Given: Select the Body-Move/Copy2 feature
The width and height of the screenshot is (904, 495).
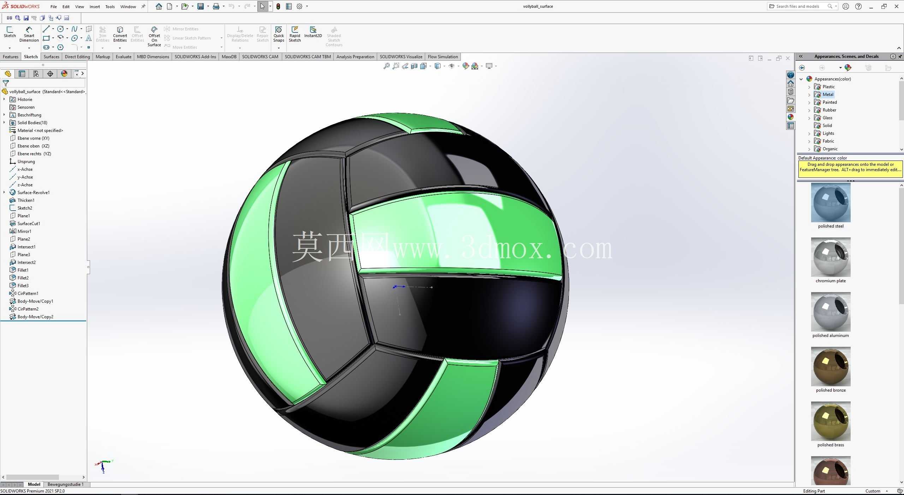Looking at the screenshot, I should pyautogui.click(x=35, y=317).
